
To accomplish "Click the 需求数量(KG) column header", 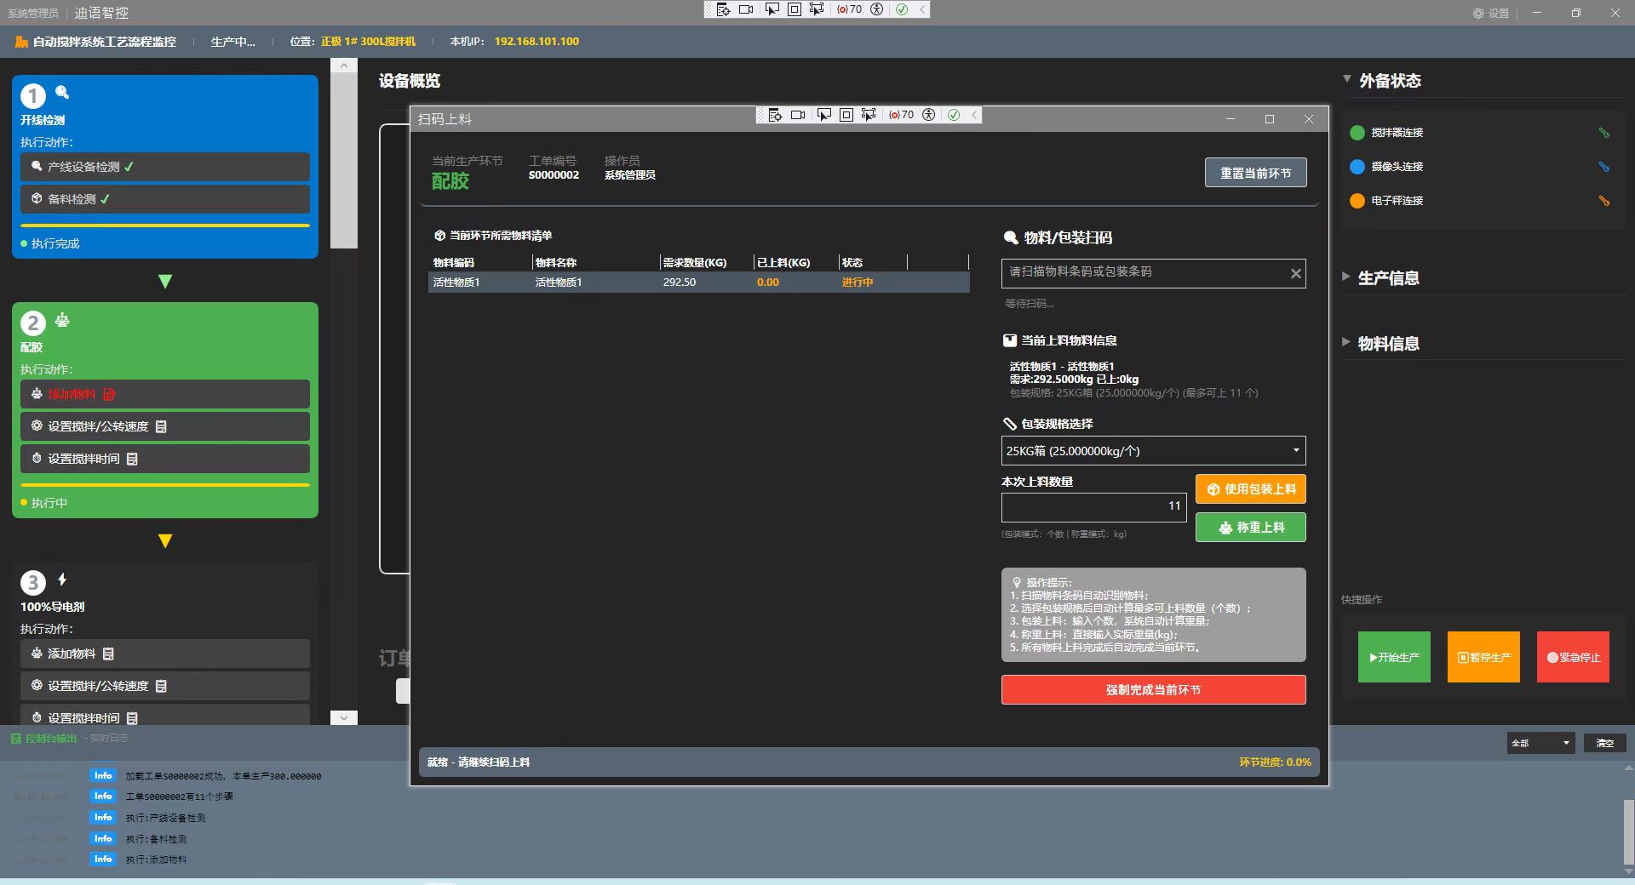I will 706,262.
